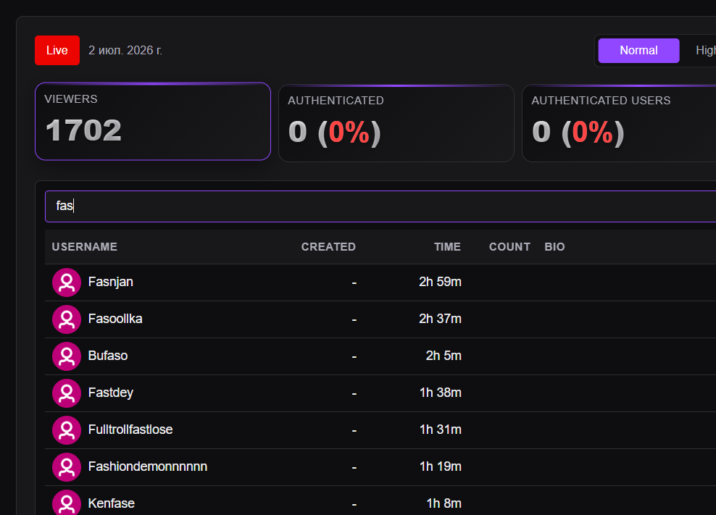This screenshot has width=716, height=515.
Task: Open the Authenticated 0% stat card
Action: point(396,123)
